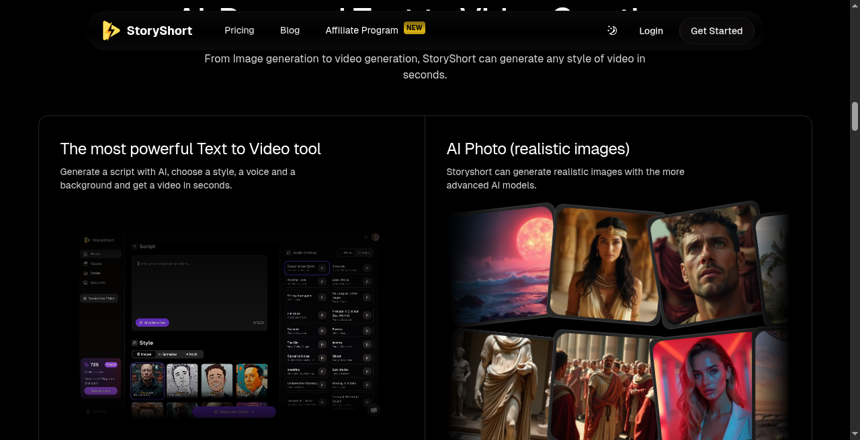Click the StoryShort brand name text

pos(159,31)
